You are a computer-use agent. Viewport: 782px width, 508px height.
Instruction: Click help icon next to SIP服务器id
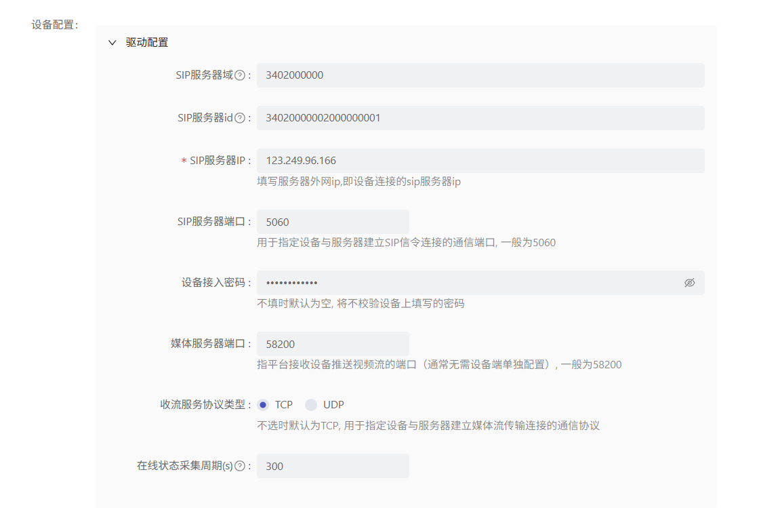click(x=239, y=118)
